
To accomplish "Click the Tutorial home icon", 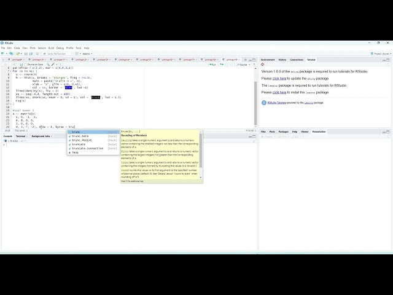I will click(x=262, y=65).
